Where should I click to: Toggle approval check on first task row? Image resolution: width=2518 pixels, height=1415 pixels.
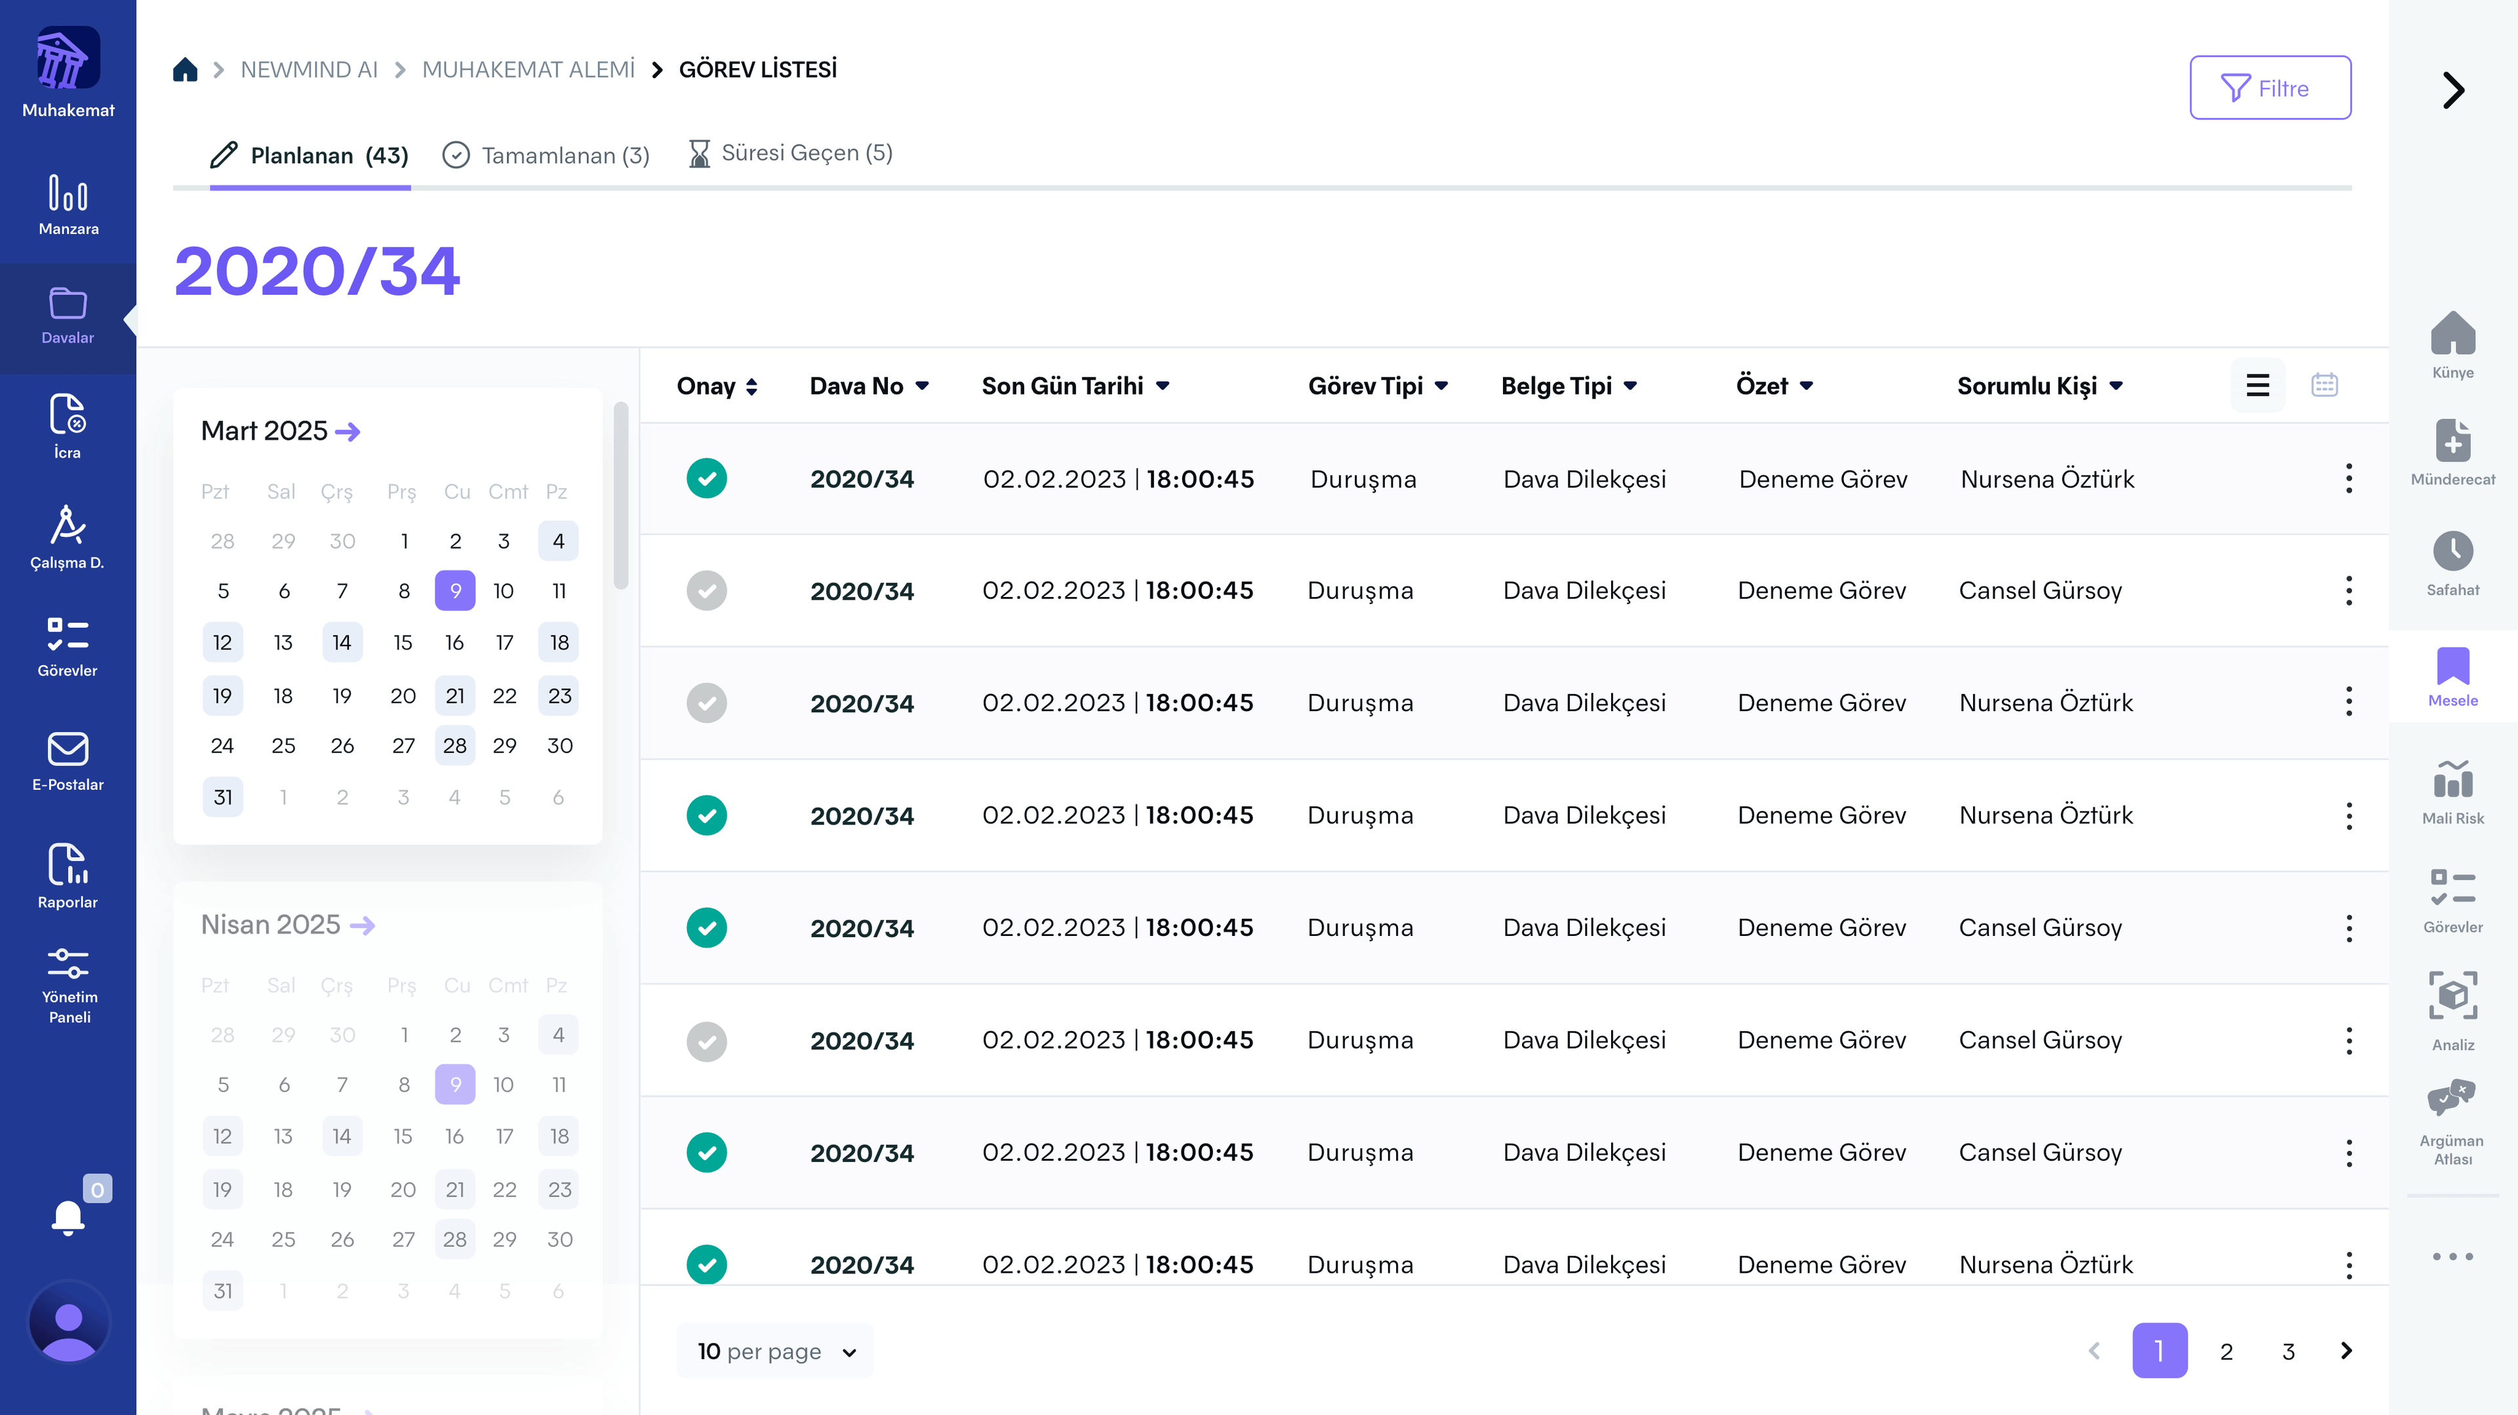pos(706,479)
